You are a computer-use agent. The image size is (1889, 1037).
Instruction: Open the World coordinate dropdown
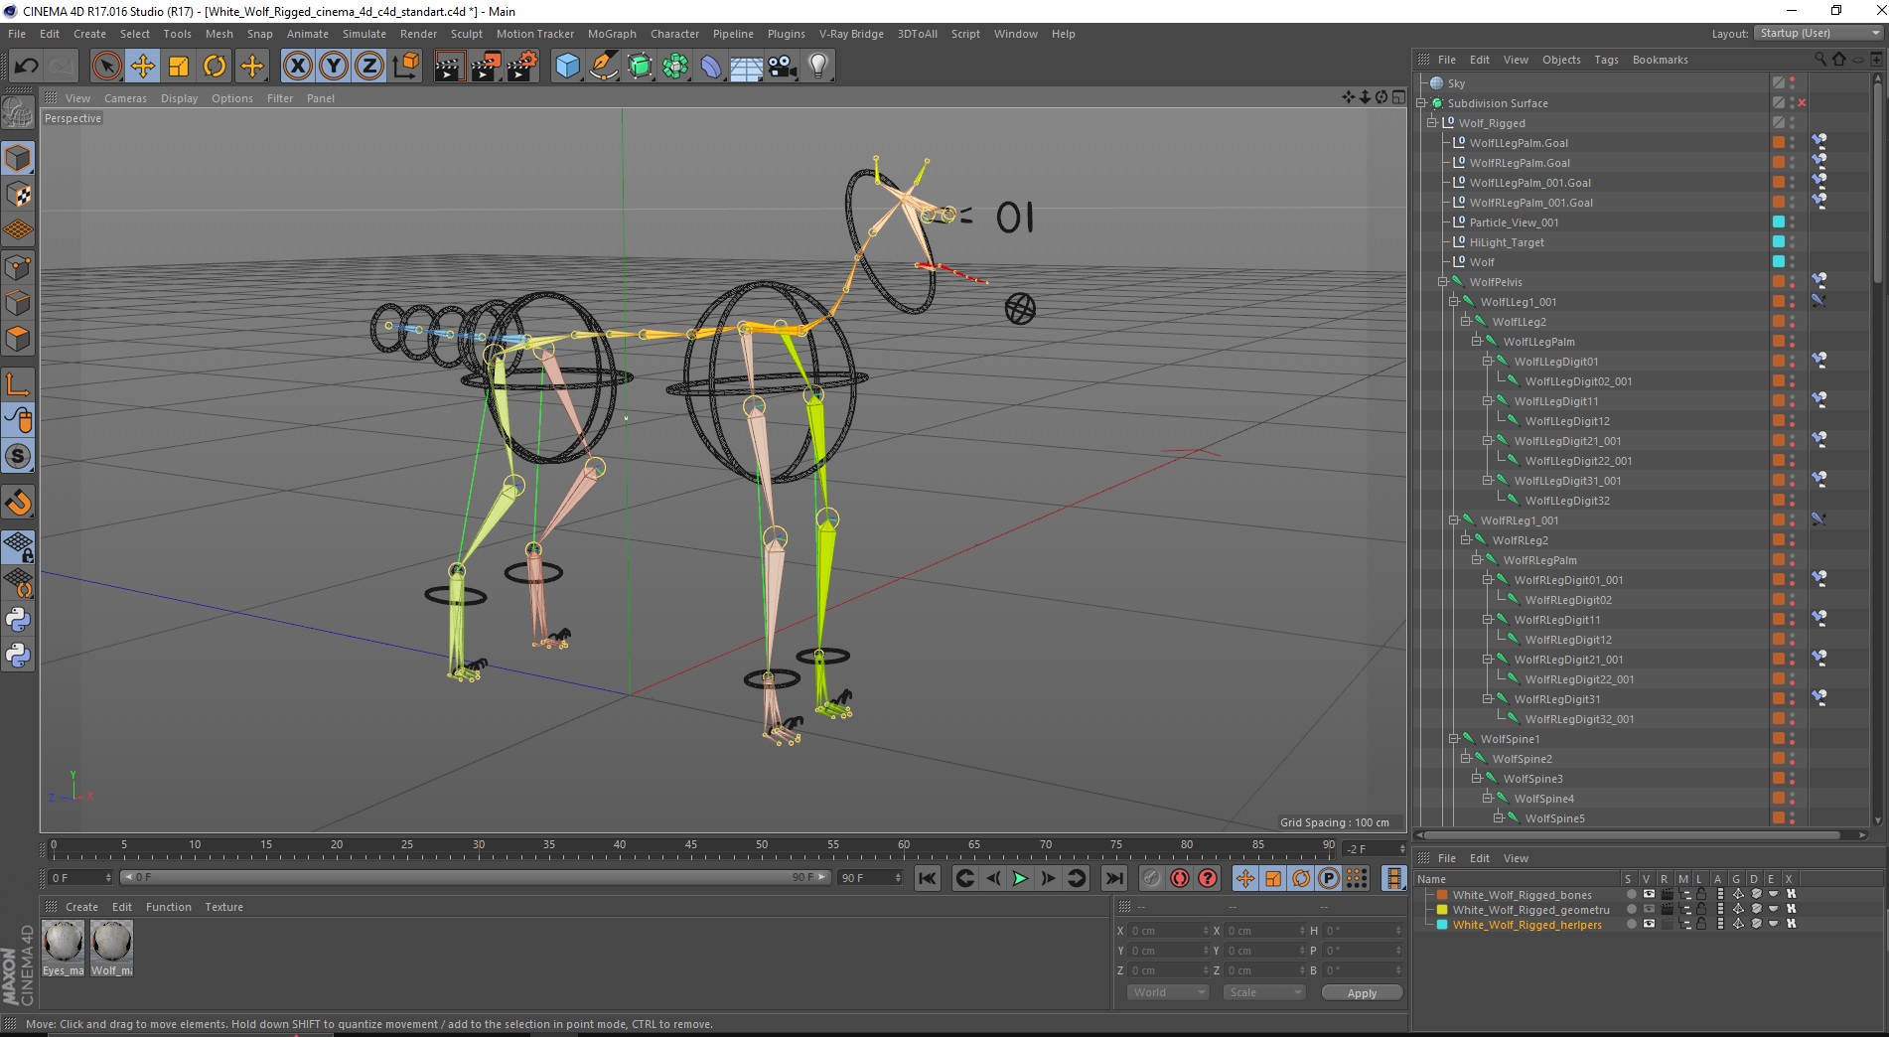[x=1168, y=992]
